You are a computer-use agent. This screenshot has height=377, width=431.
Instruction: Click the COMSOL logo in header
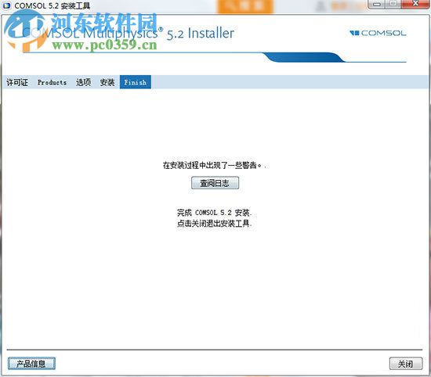point(378,33)
